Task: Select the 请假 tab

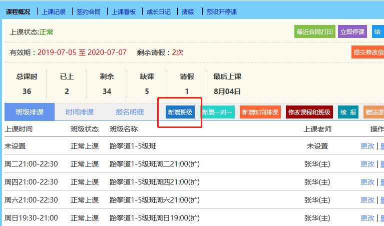Action: tap(188, 11)
